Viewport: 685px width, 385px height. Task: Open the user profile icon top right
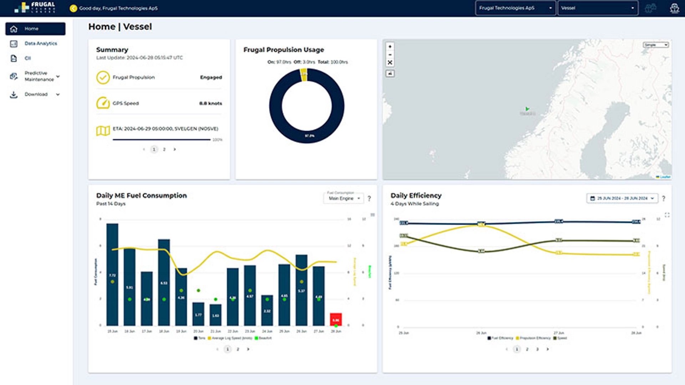coord(674,8)
